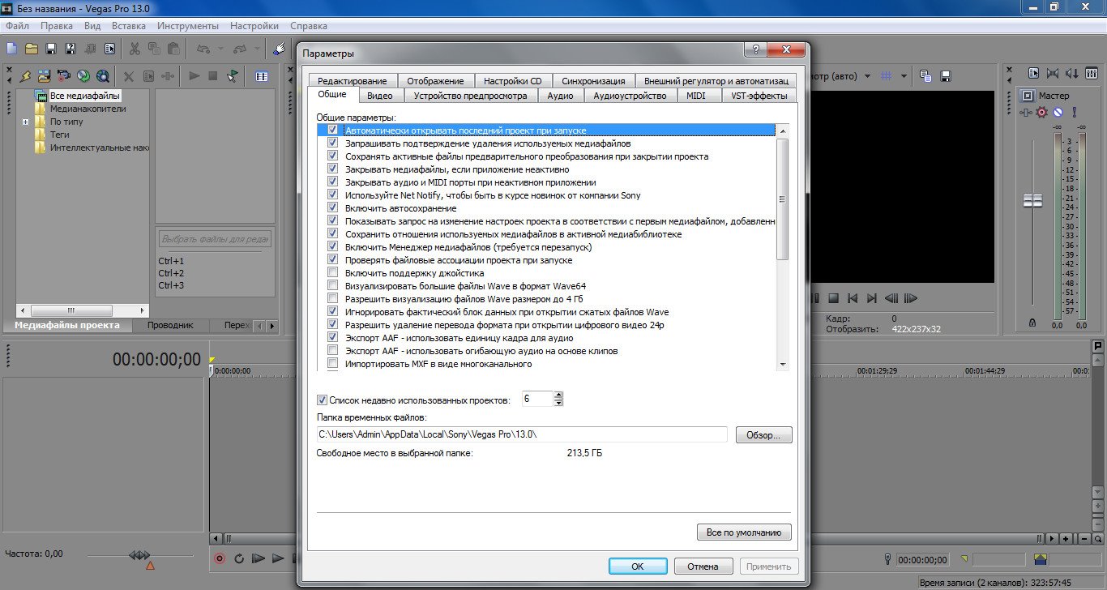Image resolution: width=1107 pixels, height=590 pixels.
Task: Toggle 'Автоматически открывать последний проект при запуске' checkbox
Action: 332,130
